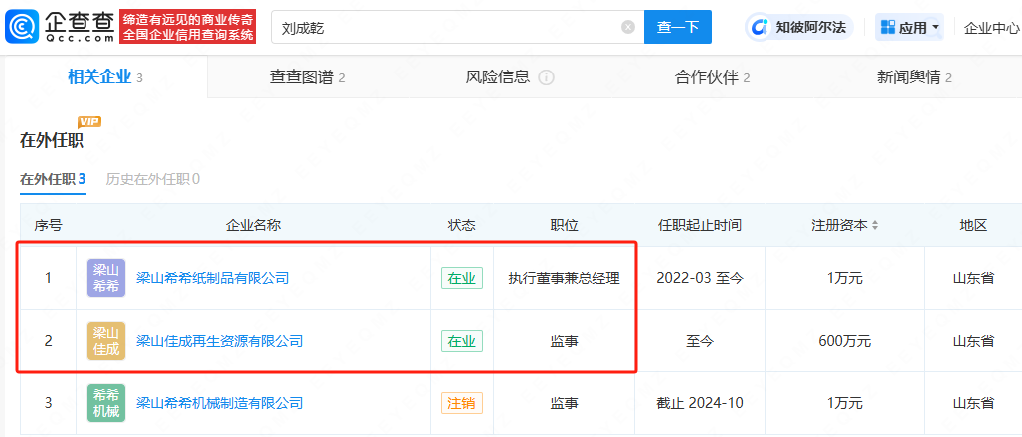
Task: Click the 注销 status tag
Action: (x=462, y=403)
